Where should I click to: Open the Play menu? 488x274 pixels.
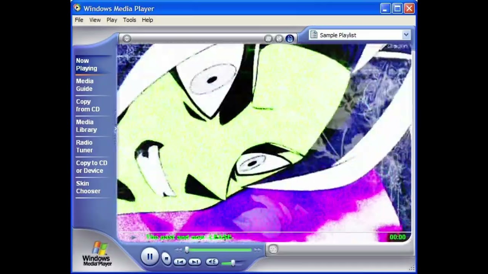click(x=112, y=20)
